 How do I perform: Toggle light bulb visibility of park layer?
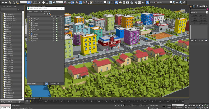click(30, 28)
